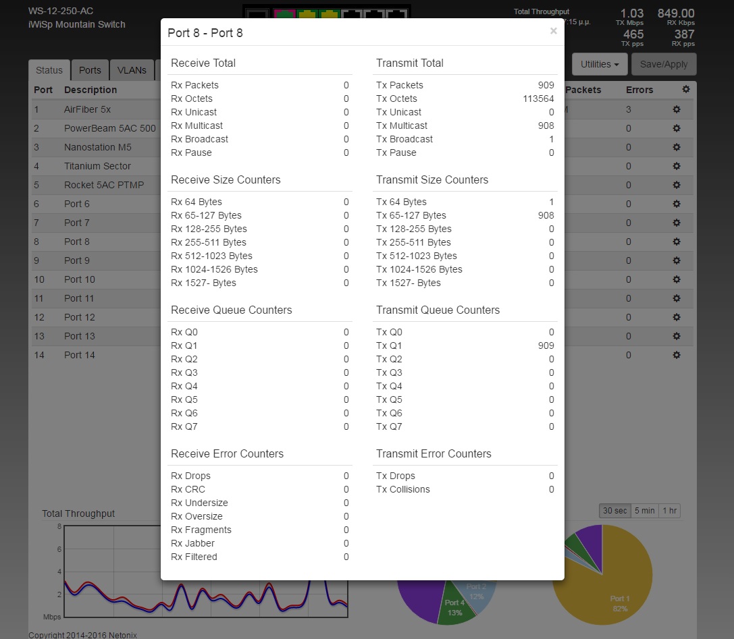
Task: Click the gear icon in the table header
Action: click(686, 90)
